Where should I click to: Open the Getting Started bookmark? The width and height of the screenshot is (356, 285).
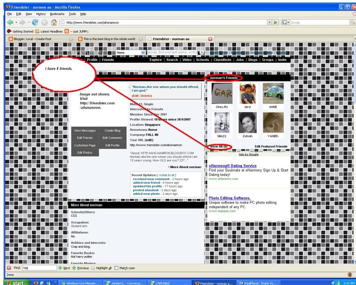20,31
